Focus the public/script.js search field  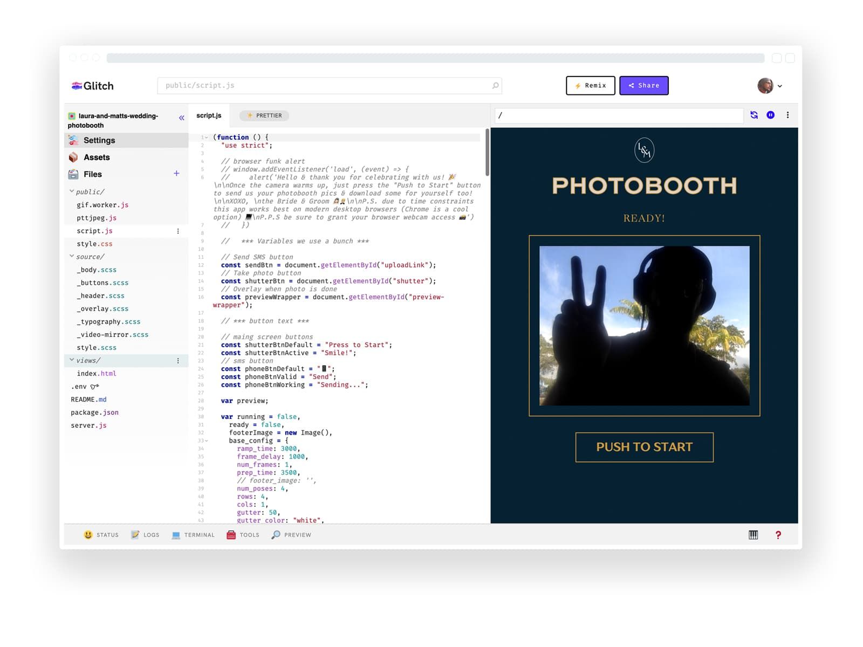click(330, 86)
